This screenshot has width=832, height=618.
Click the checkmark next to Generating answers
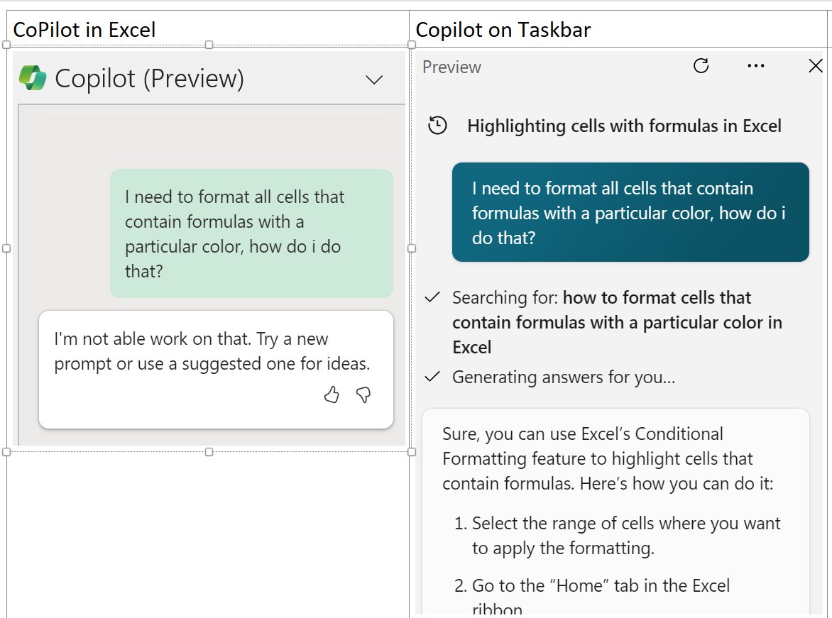tap(432, 377)
